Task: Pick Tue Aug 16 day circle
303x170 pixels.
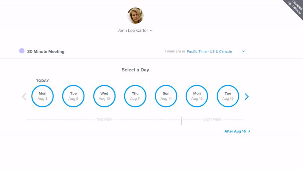Action: coord(228,96)
